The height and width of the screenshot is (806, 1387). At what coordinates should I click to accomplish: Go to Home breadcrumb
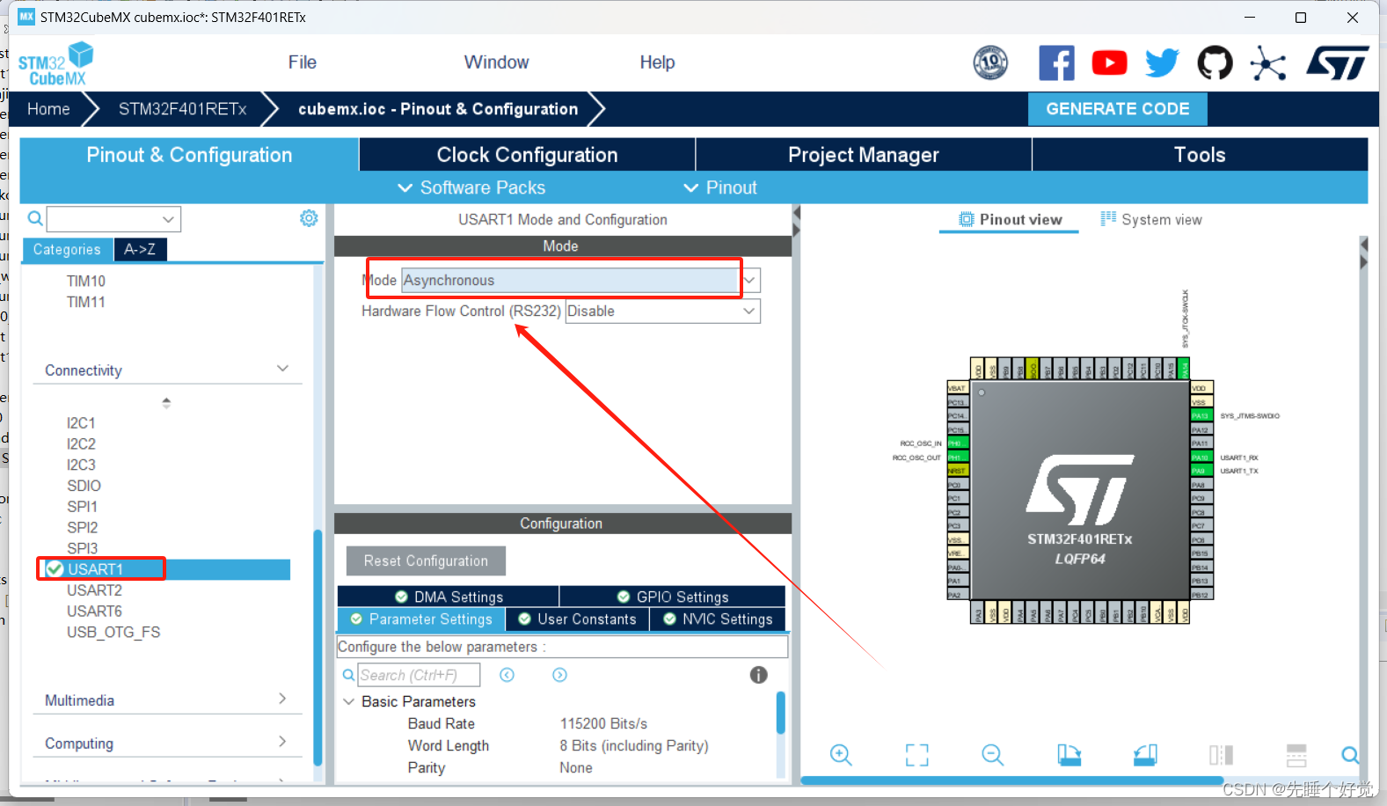coord(48,109)
